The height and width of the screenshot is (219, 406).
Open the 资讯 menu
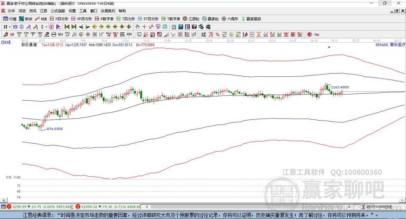[33, 11]
